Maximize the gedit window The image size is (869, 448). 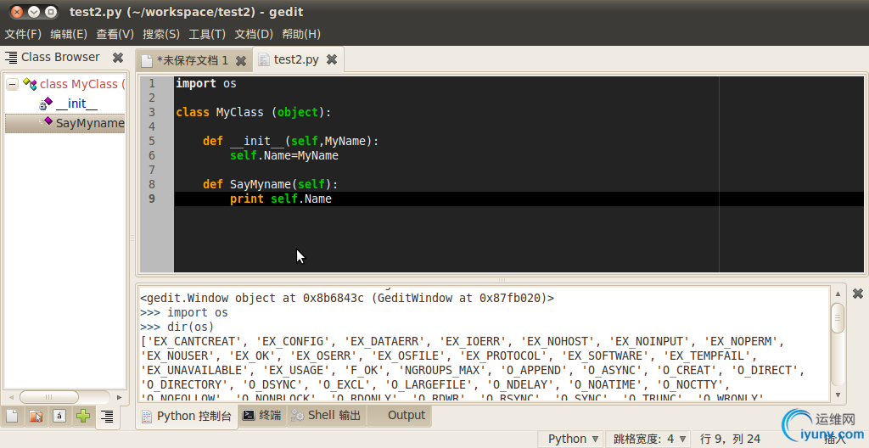pos(50,12)
